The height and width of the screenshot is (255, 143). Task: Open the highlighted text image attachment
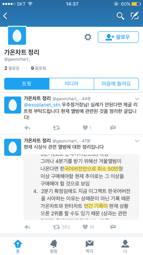pyautogui.click(x=81, y=187)
